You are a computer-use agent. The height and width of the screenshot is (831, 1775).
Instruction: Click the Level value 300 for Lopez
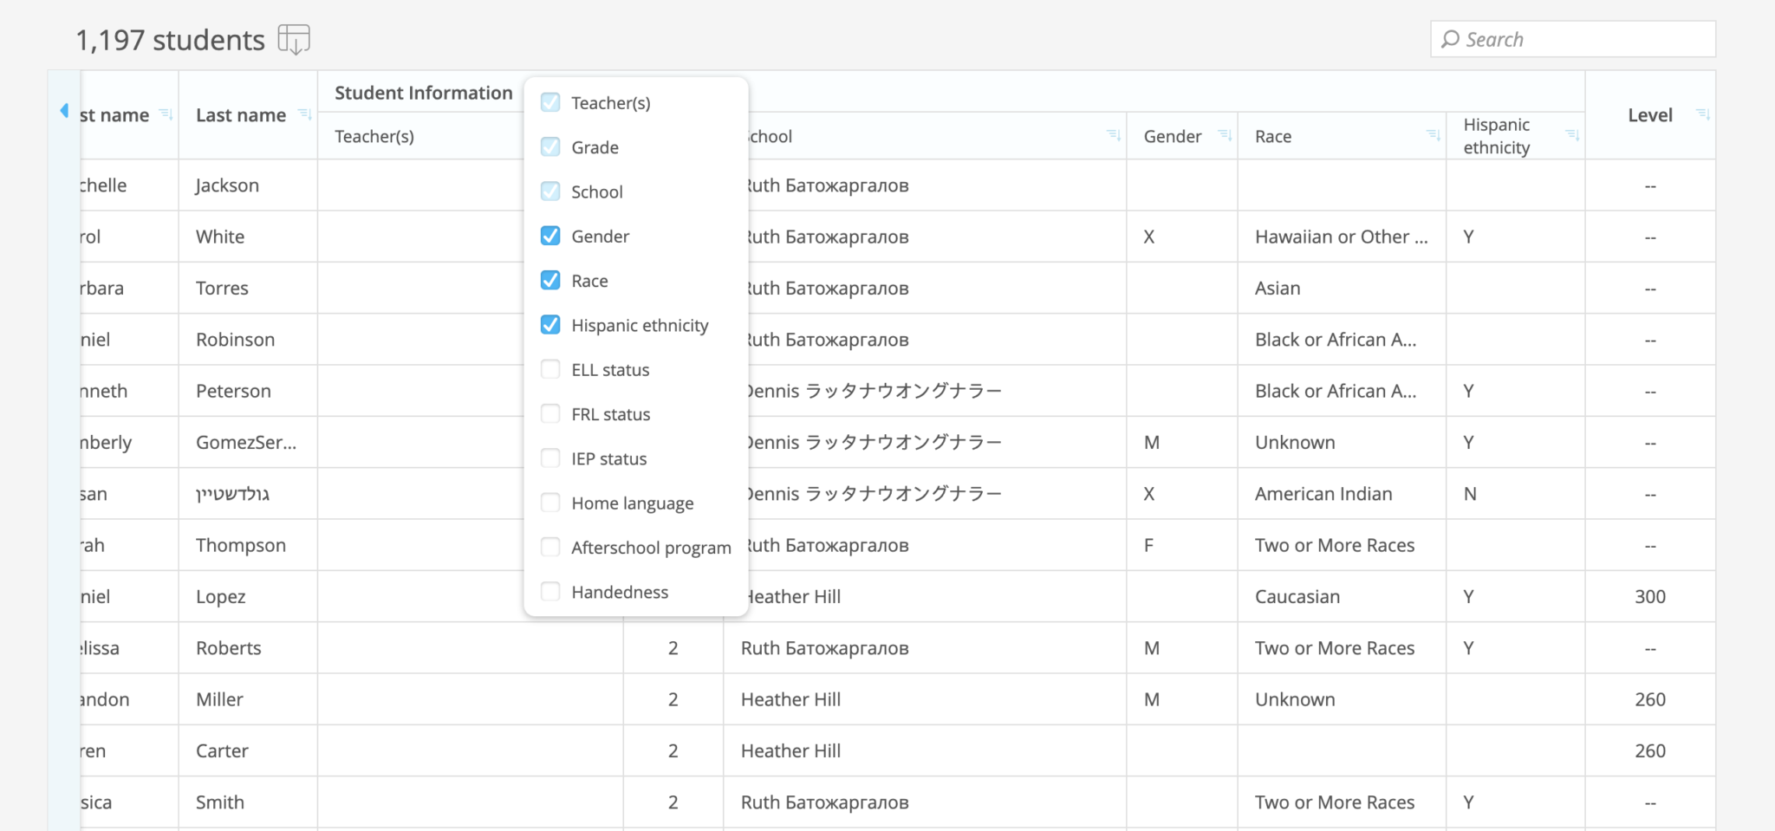pos(1649,596)
